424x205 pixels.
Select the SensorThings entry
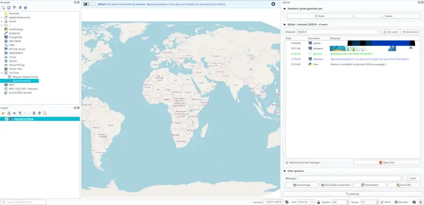click(16, 65)
